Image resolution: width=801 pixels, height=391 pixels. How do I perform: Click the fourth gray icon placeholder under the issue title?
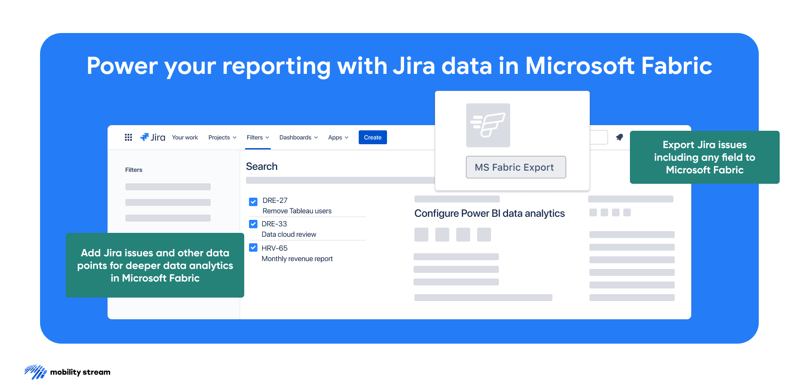[484, 235]
